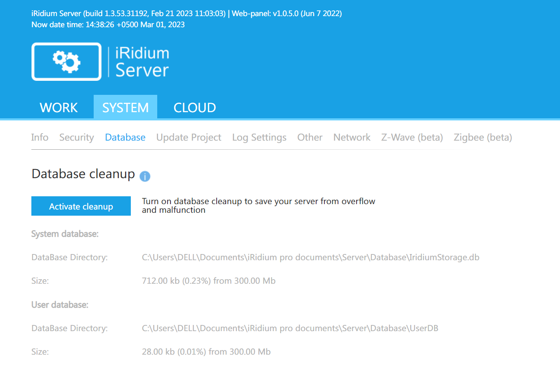Open the Zigbee (beta) tab
The width and height of the screenshot is (560, 367).
pos(482,137)
